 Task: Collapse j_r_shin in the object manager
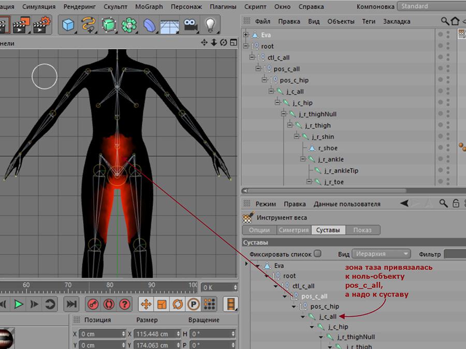point(297,137)
